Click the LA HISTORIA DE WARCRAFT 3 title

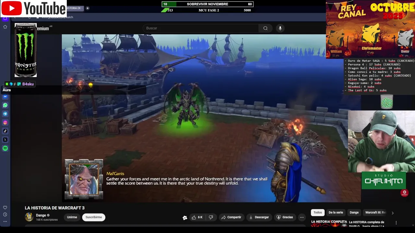54,208
